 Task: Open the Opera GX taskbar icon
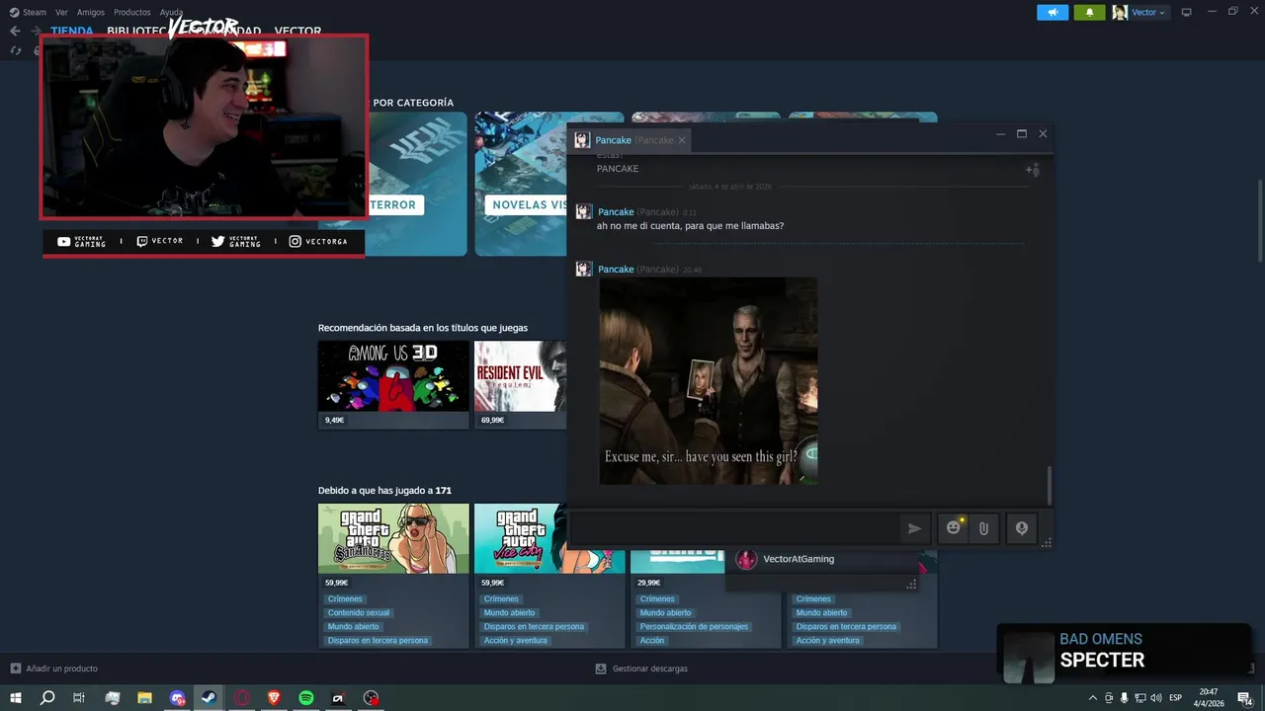(242, 698)
